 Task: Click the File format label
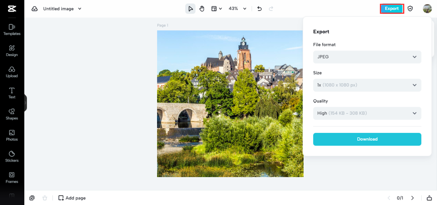(x=324, y=45)
